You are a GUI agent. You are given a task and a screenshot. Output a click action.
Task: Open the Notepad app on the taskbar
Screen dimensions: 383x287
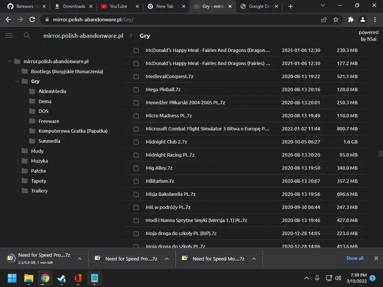pyautogui.click(x=95, y=278)
